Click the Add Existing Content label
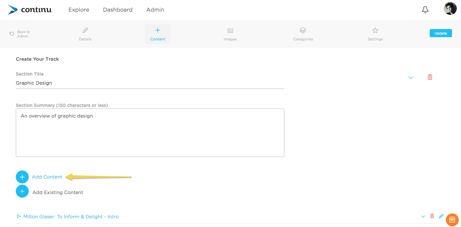 tap(58, 192)
